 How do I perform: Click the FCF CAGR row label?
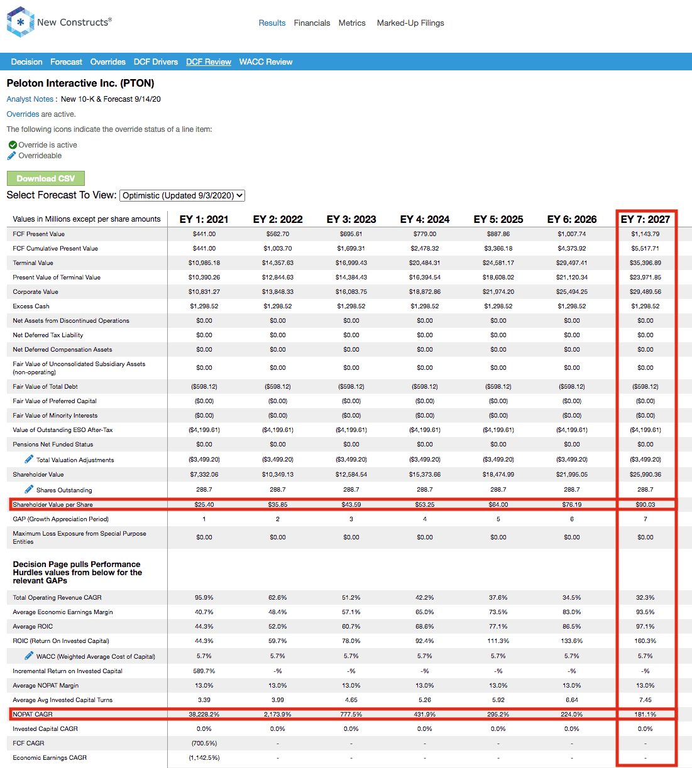click(x=28, y=744)
